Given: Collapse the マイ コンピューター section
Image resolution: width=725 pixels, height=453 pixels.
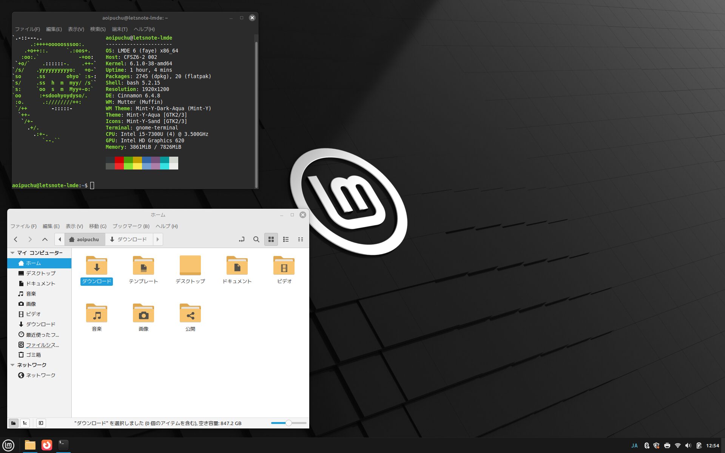Looking at the screenshot, I should pos(12,253).
